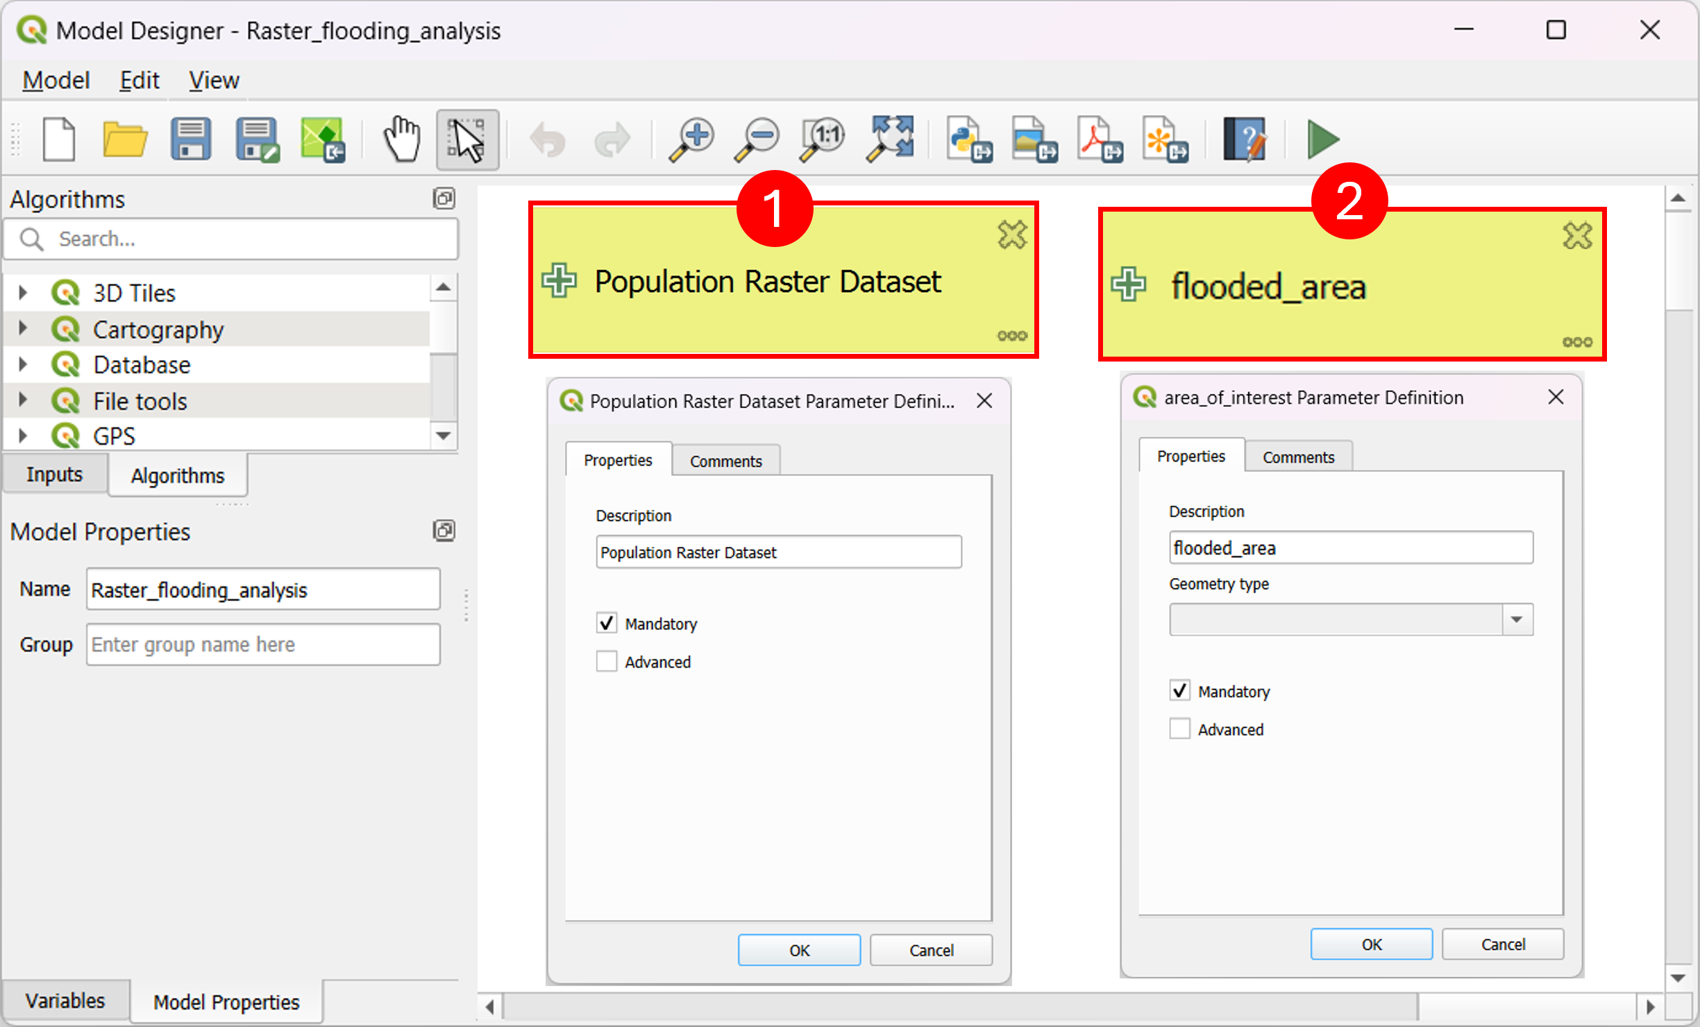Open the View menu
The height and width of the screenshot is (1027, 1700).
(x=214, y=80)
